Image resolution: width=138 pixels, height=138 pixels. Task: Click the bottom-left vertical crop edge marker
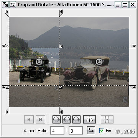point(7,110)
